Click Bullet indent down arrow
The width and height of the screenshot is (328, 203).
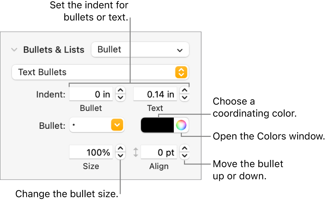click(x=120, y=98)
